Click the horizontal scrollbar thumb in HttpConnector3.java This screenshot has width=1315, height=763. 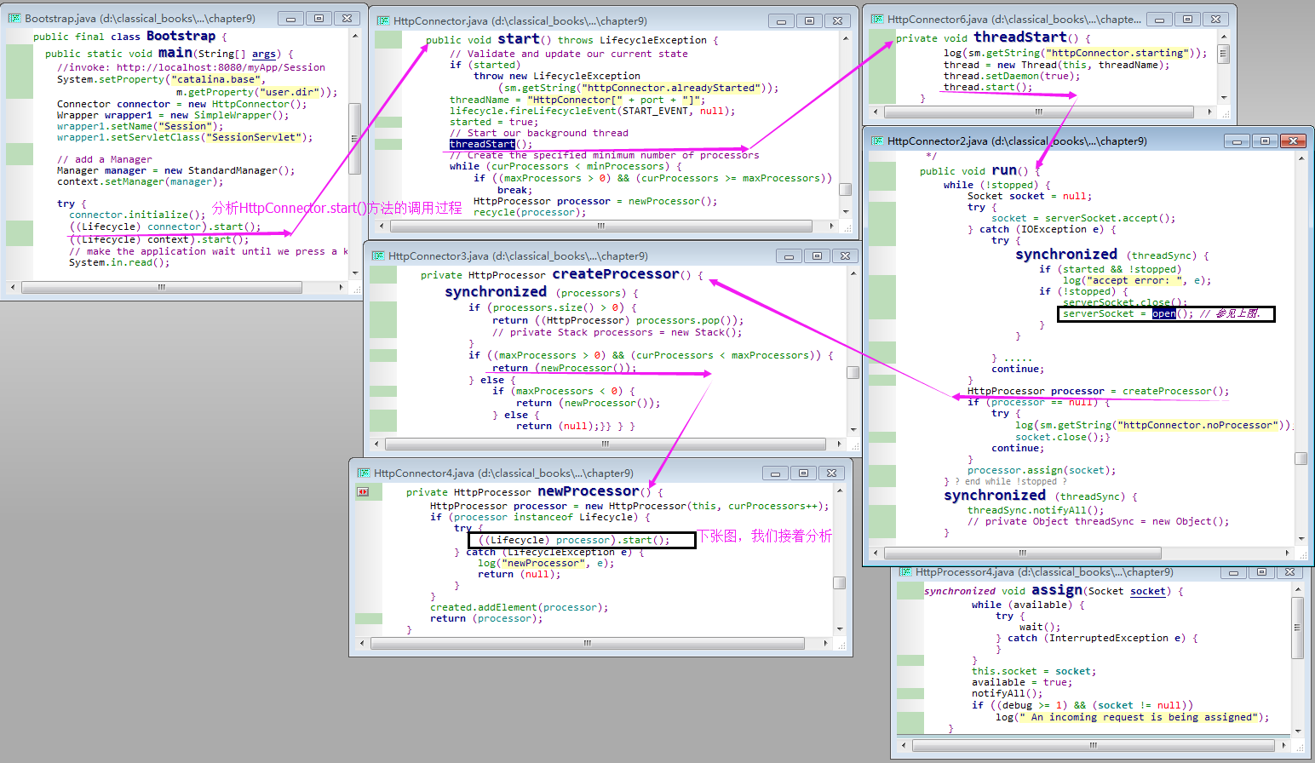[x=606, y=444]
